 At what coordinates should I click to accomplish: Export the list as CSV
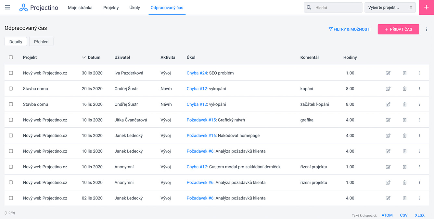[404, 215]
